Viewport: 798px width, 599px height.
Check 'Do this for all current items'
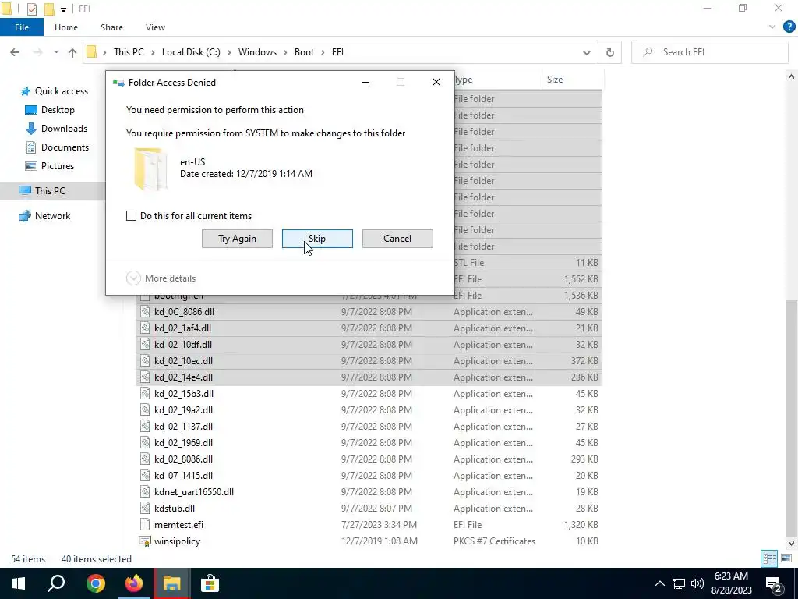click(x=131, y=216)
